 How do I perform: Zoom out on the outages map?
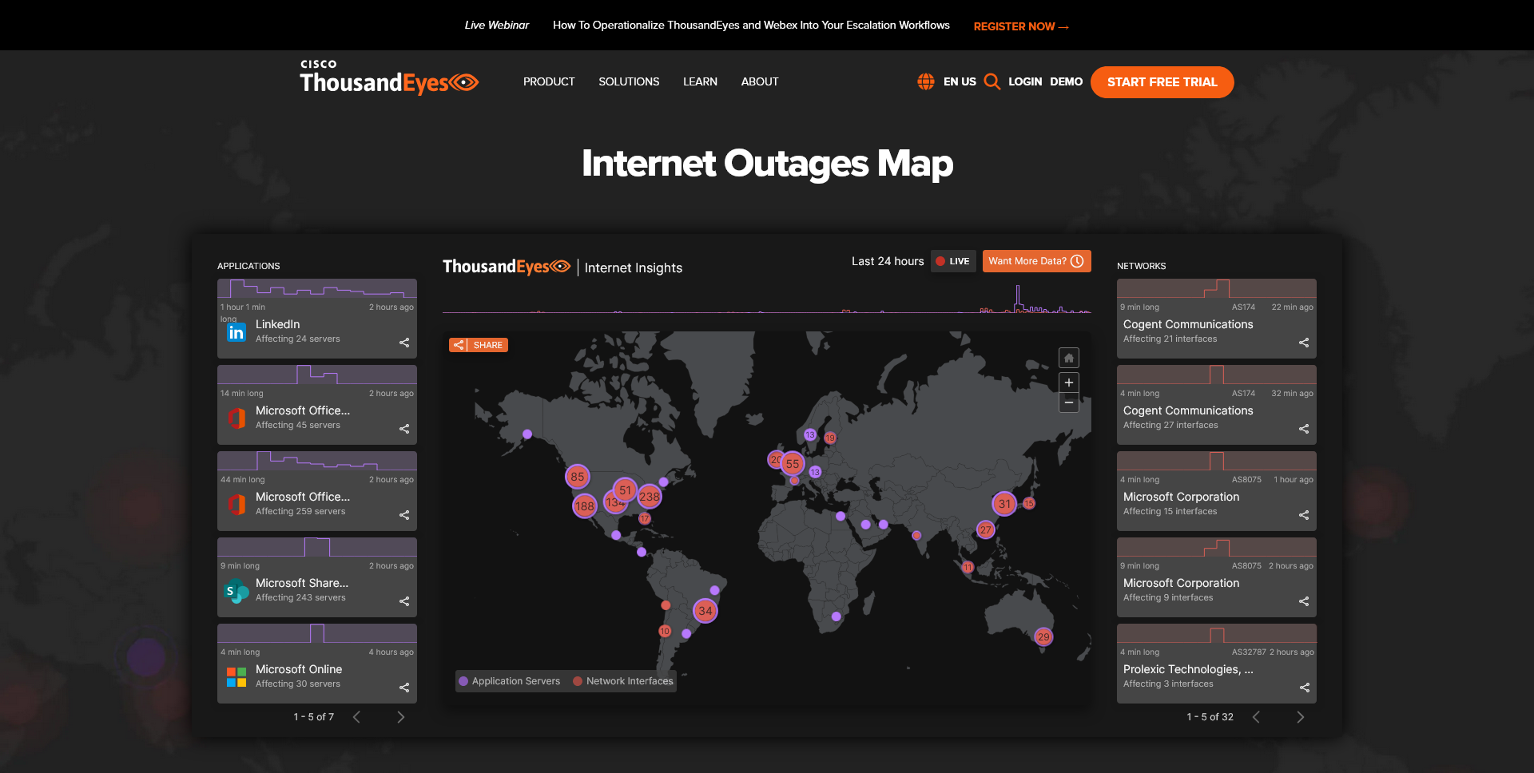[x=1069, y=402]
